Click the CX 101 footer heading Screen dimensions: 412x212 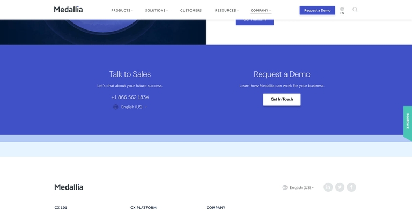(x=61, y=208)
